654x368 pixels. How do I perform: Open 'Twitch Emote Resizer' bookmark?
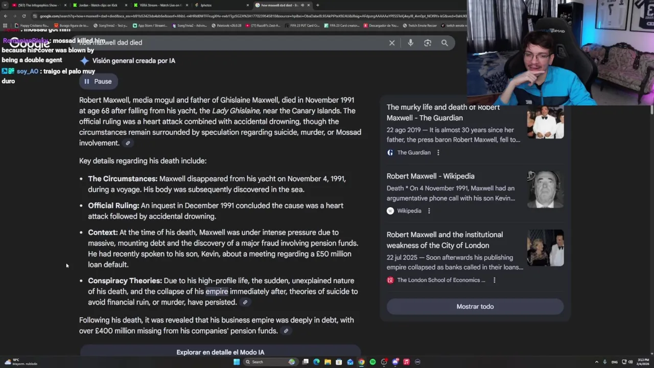(420, 26)
